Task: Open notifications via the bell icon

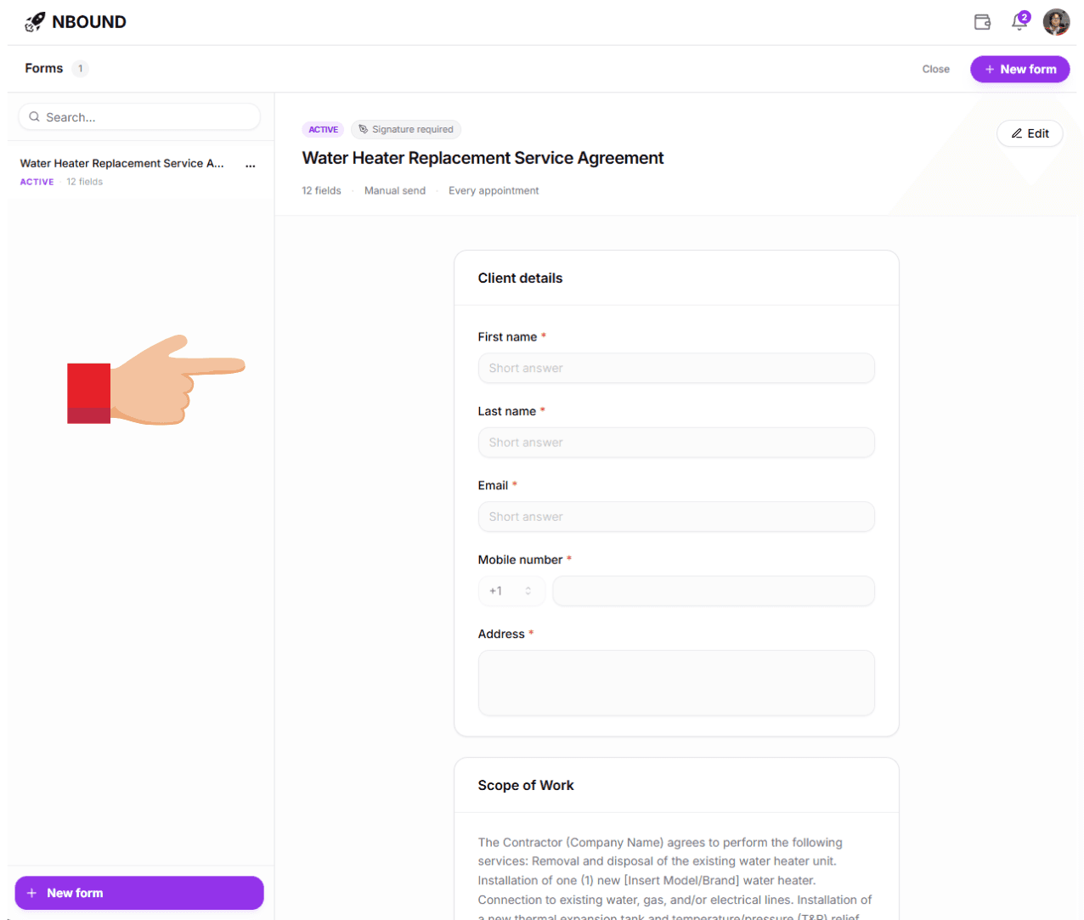Action: coord(1019,23)
